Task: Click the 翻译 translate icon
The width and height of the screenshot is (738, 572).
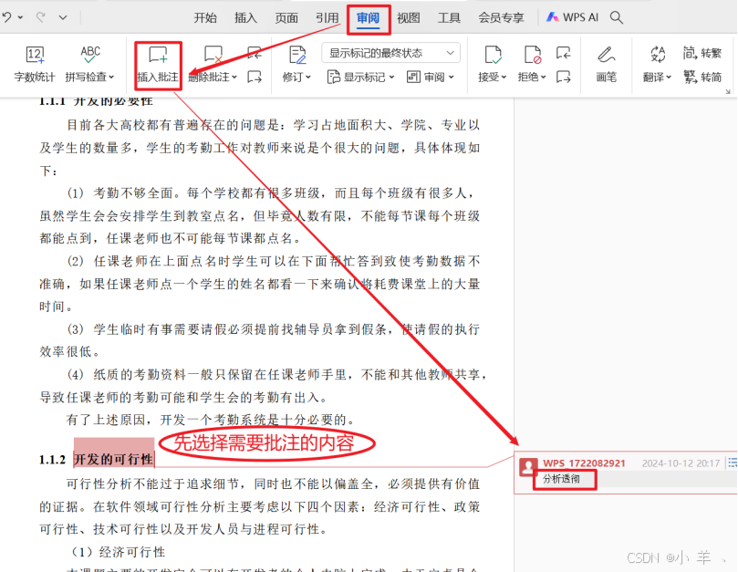Action: (x=658, y=55)
